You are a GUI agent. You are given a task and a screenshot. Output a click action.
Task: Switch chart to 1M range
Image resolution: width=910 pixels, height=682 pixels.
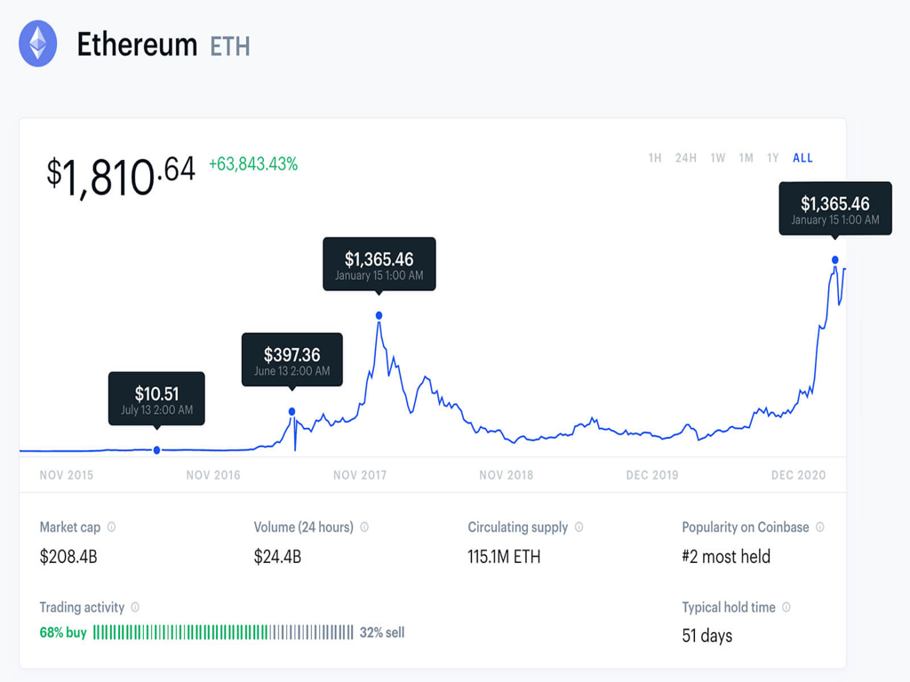tap(746, 158)
